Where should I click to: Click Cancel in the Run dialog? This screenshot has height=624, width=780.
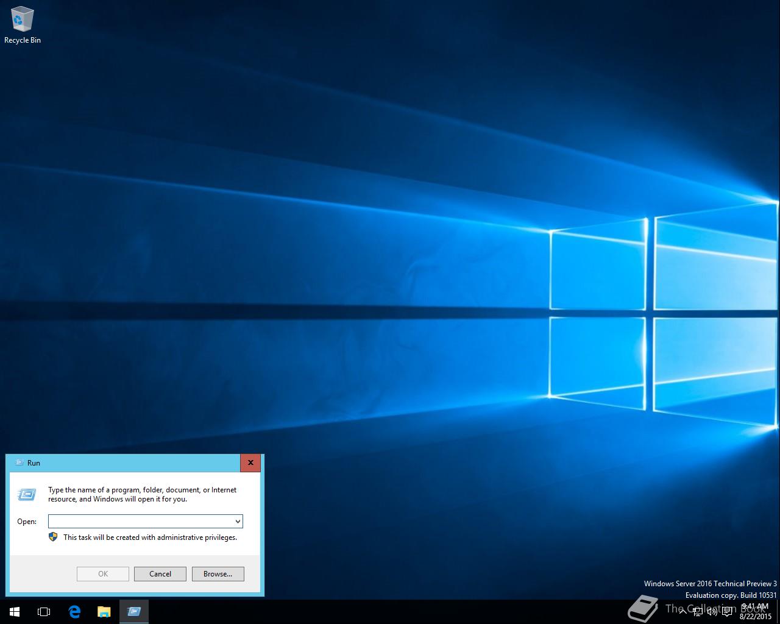pyautogui.click(x=160, y=573)
